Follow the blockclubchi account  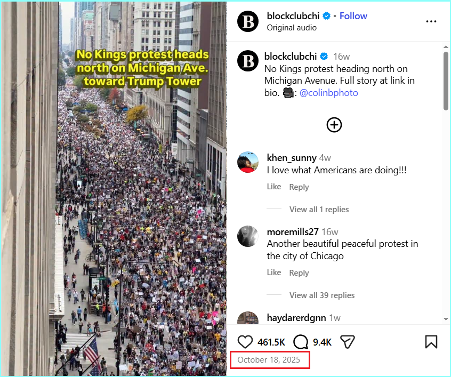tap(353, 16)
